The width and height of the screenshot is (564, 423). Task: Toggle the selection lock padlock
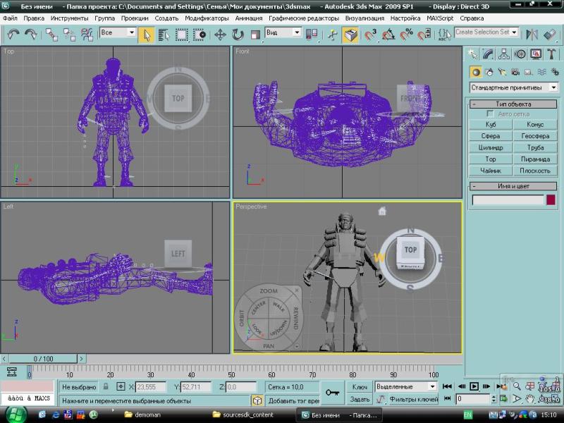point(106,386)
